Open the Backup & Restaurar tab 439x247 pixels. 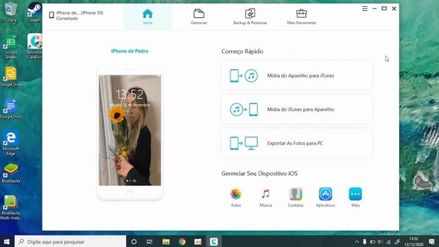[x=250, y=17]
